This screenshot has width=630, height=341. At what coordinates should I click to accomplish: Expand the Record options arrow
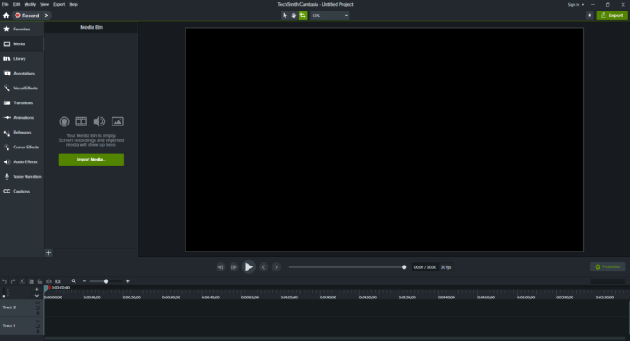pos(46,16)
